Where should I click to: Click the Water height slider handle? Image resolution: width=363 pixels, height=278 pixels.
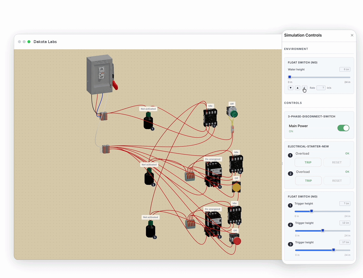[290, 77]
